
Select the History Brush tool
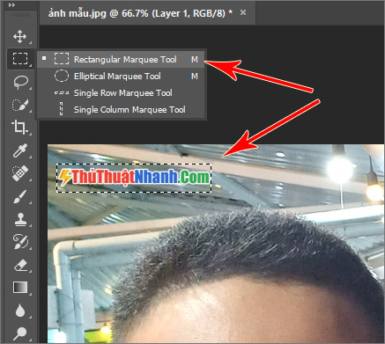(20, 242)
